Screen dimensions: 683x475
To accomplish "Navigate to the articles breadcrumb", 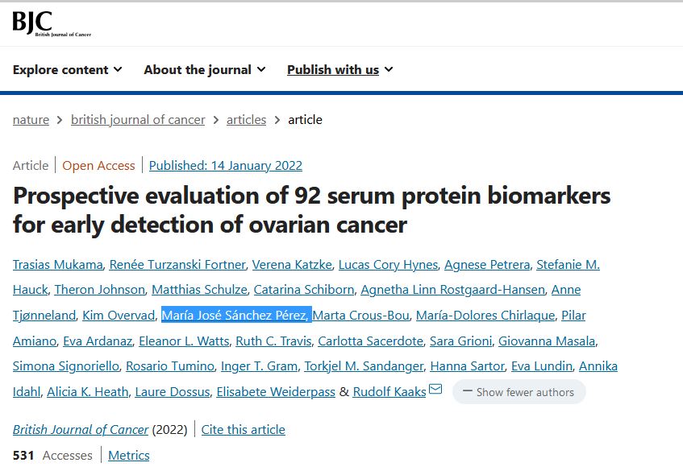I will pyautogui.click(x=246, y=120).
